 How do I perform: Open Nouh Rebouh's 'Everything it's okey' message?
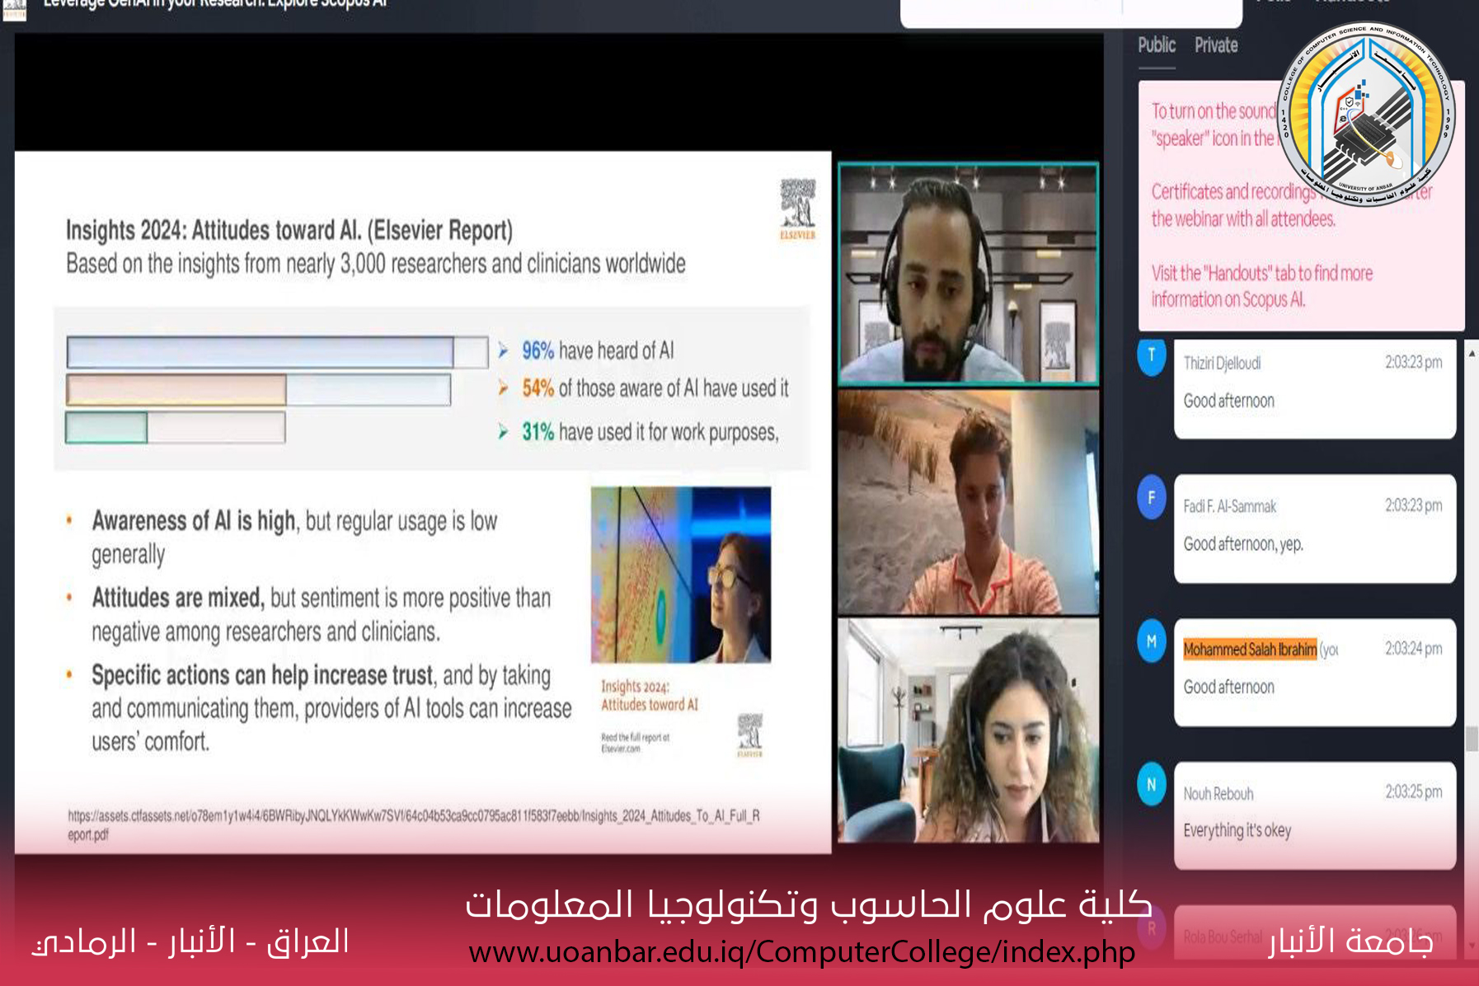(x=1315, y=815)
